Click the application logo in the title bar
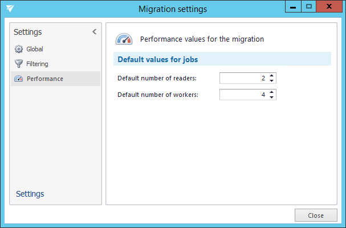The height and width of the screenshot is (228, 346). pyautogui.click(x=10, y=9)
